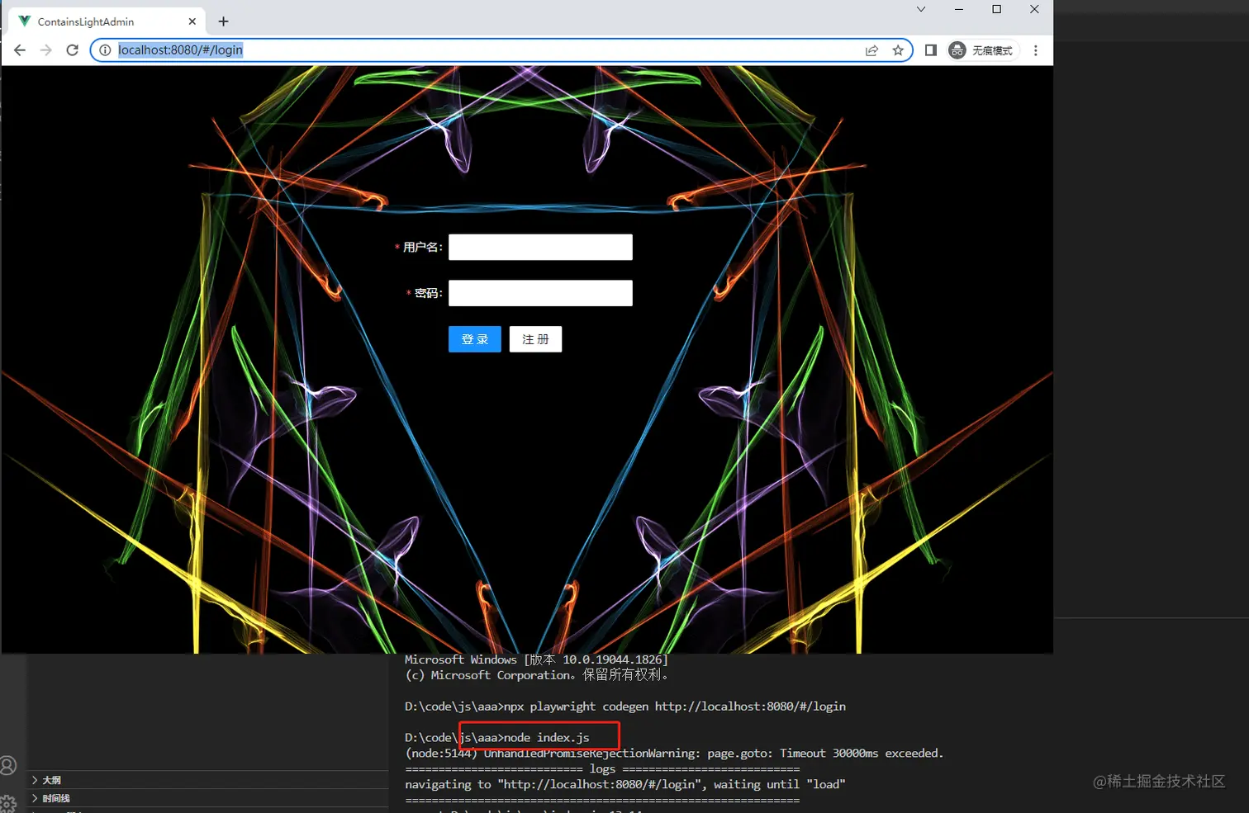Open the browser side panel
Screen dimensions: 1249x813
931,50
